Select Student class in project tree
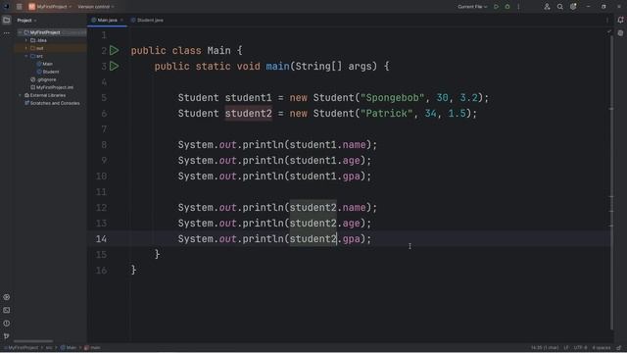627x353 pixels. coord(48,72)
